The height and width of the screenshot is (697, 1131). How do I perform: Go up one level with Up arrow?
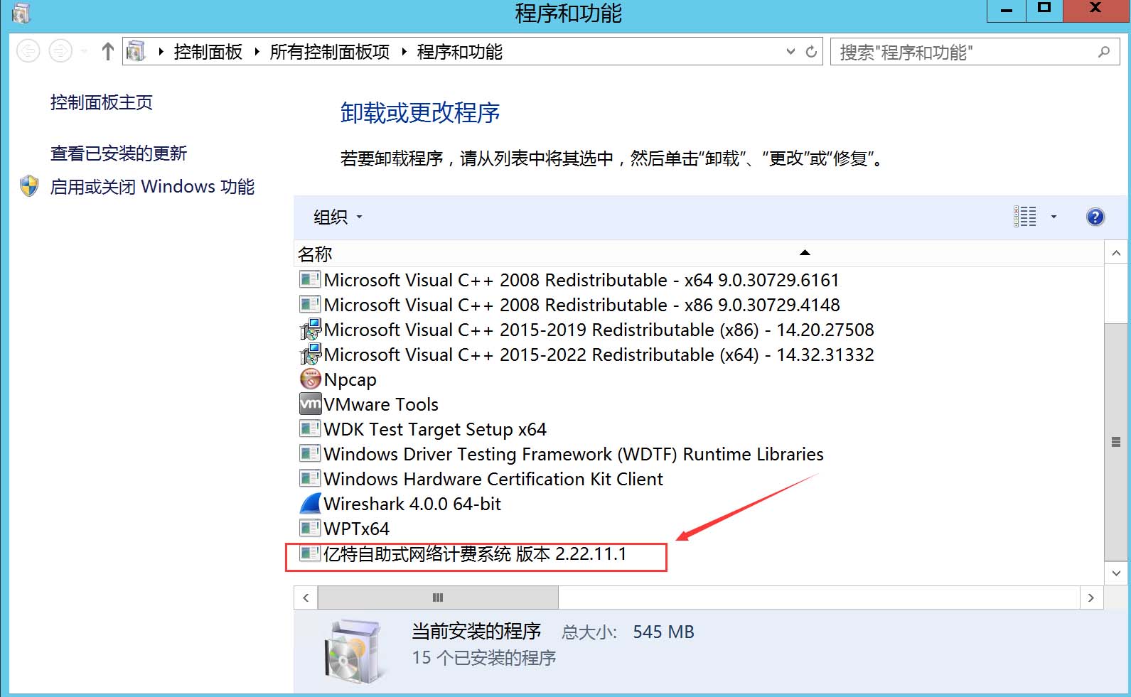(x=108, y=51)
